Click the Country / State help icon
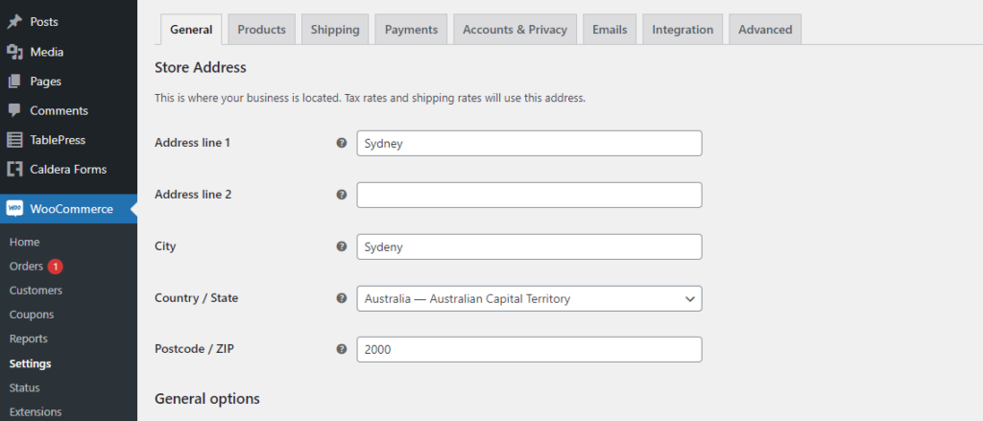 (x=342, y=298)
